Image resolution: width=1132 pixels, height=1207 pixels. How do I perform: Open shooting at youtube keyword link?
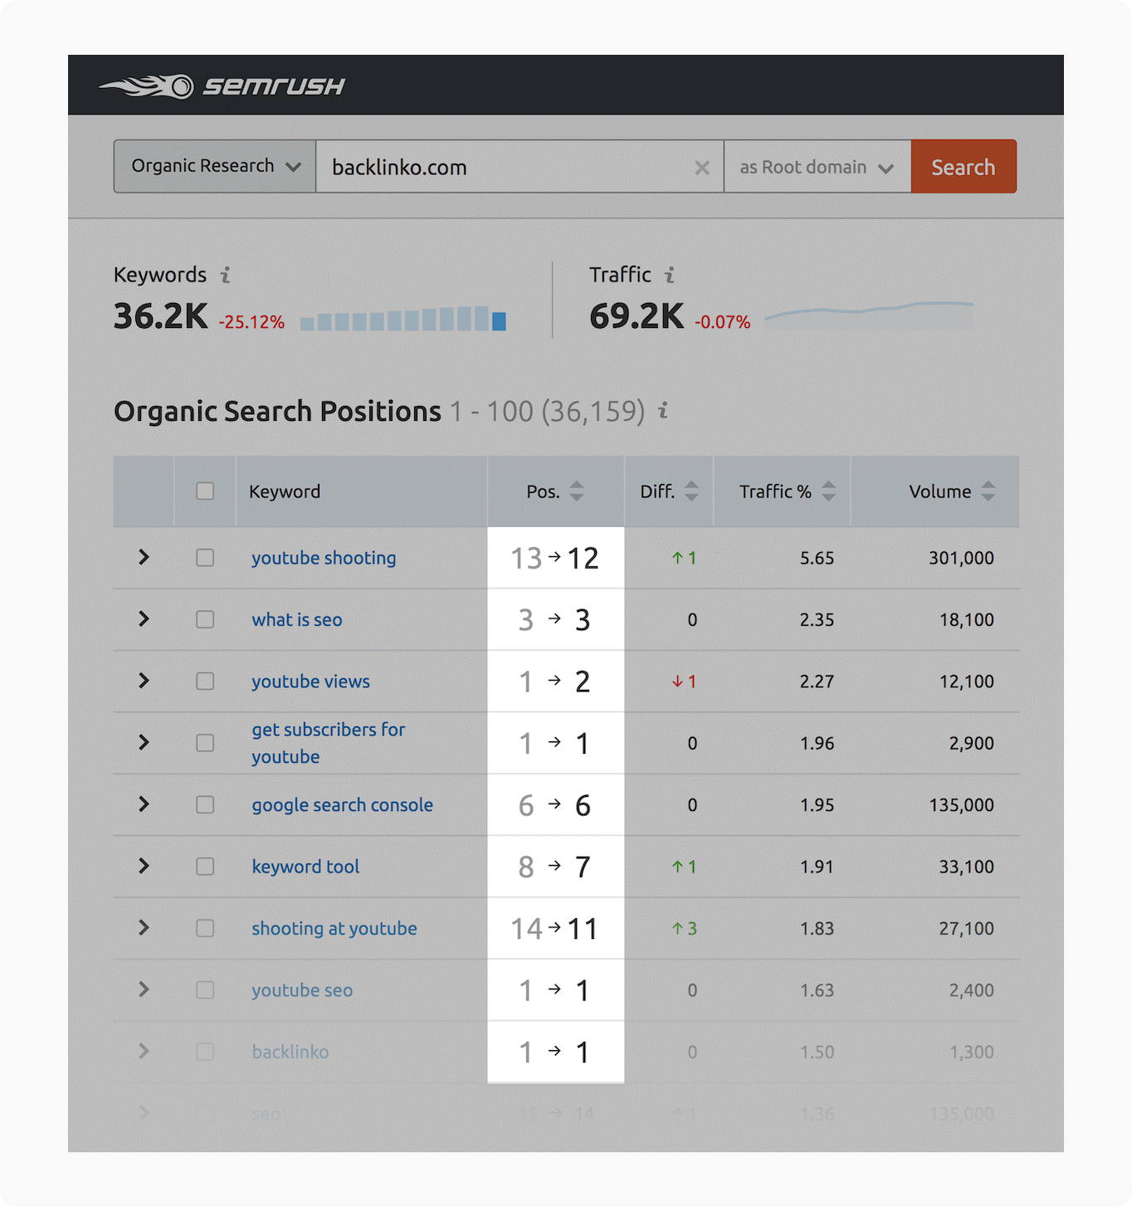[334, 928]
